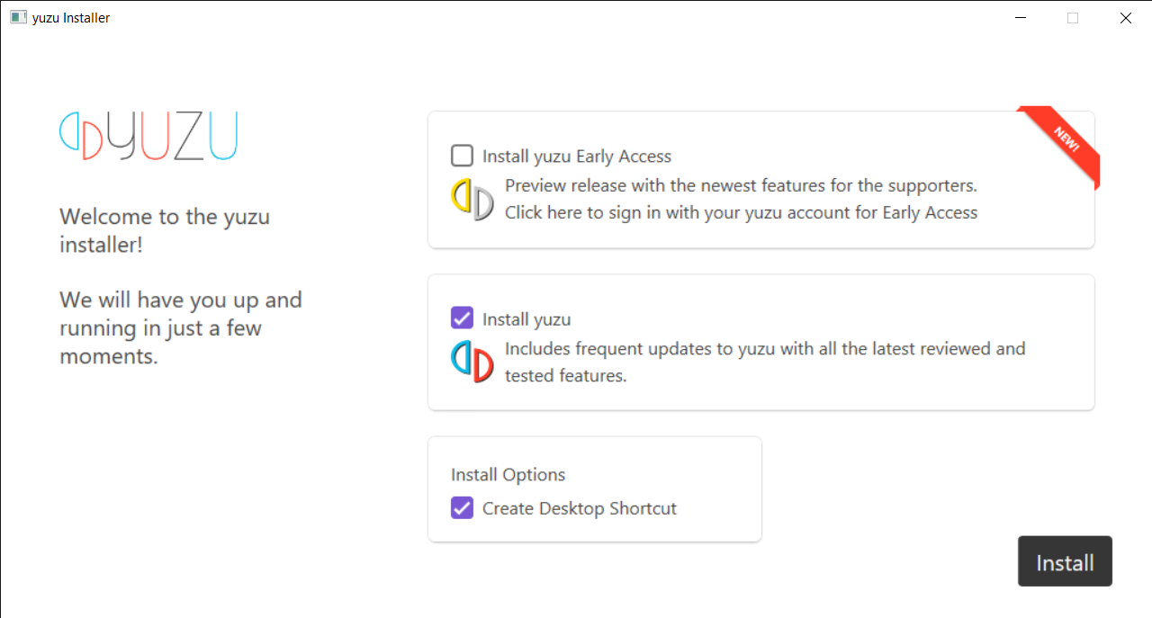1152x618 pixels.
Task: Click the yellow yuzu Early Access icon
Action: (x=472, y=200)
